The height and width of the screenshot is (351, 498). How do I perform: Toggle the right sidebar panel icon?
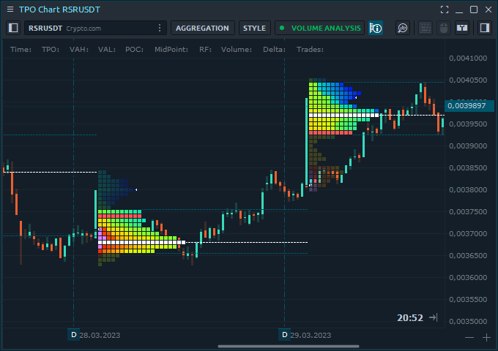coord(485,28)
